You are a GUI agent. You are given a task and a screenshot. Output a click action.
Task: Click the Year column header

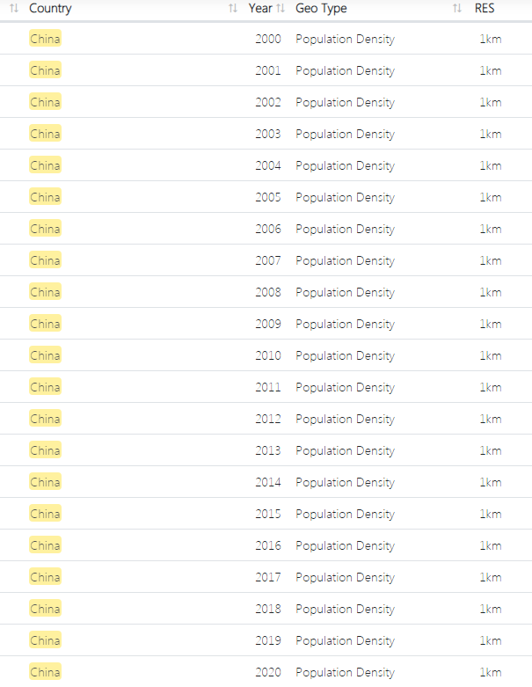pyautogui.click(x=260, y=8)
